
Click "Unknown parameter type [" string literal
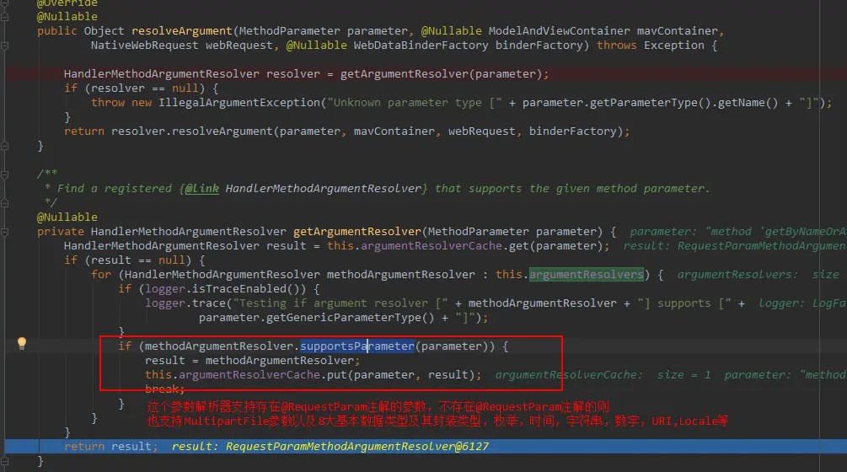(x=415, y=103)
